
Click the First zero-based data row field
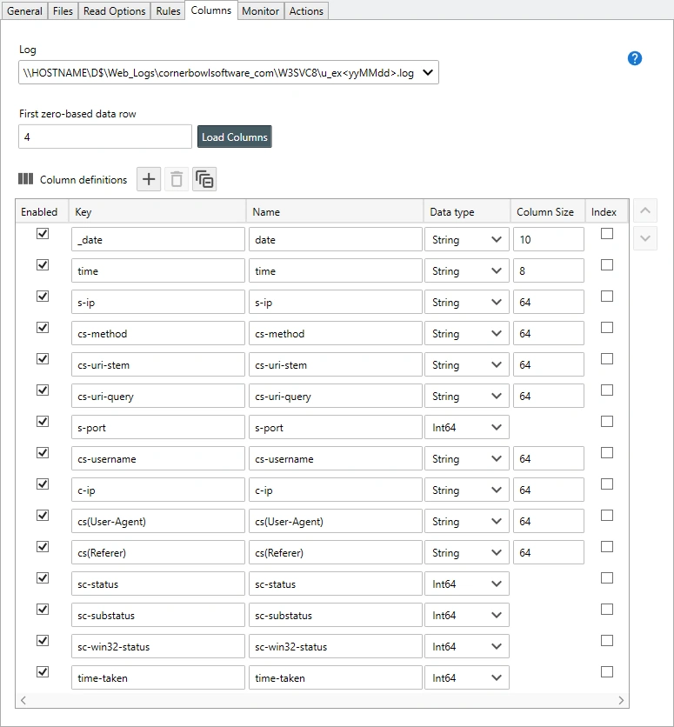[104, 137]
